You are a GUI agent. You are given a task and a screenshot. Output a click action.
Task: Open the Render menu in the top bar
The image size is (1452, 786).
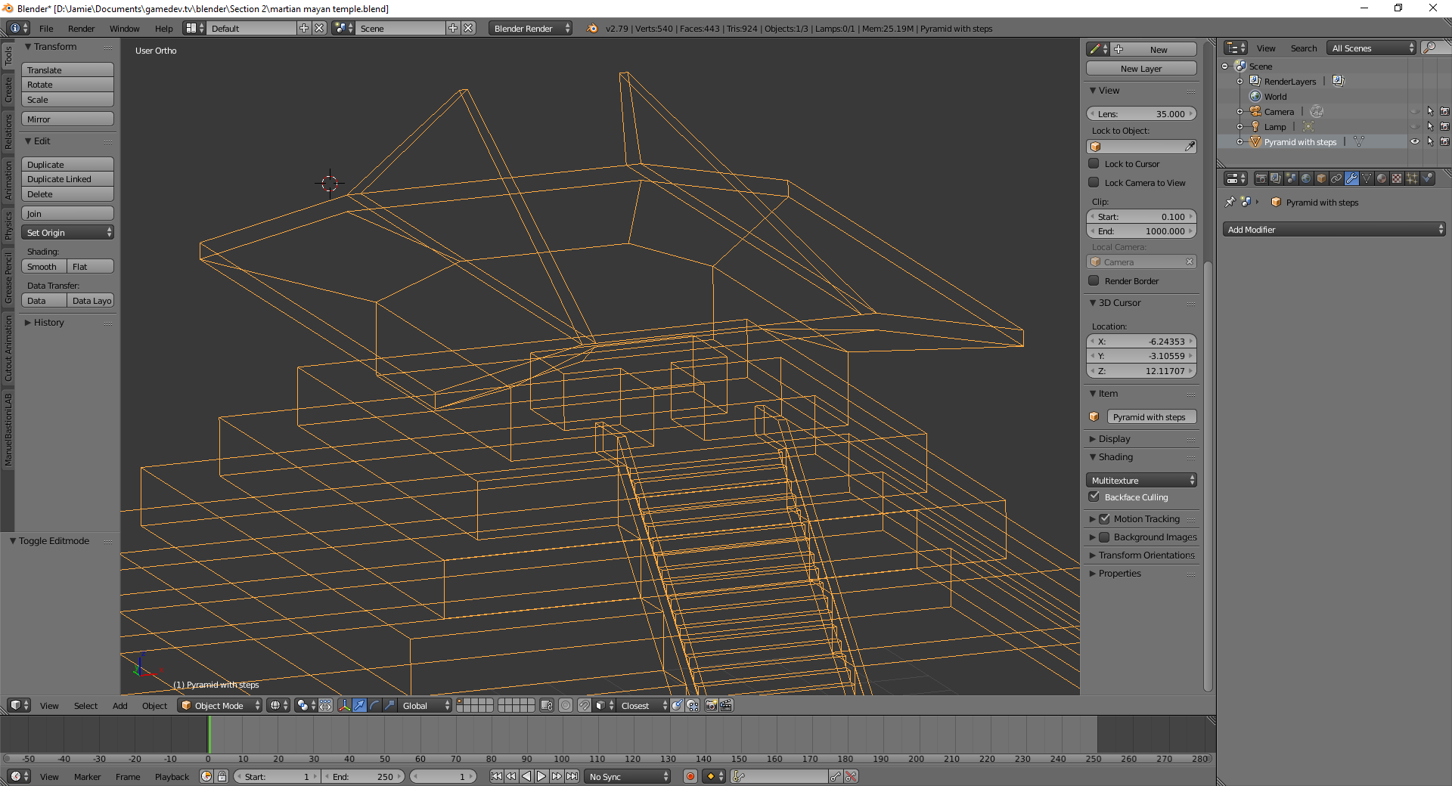click(81, 28)
